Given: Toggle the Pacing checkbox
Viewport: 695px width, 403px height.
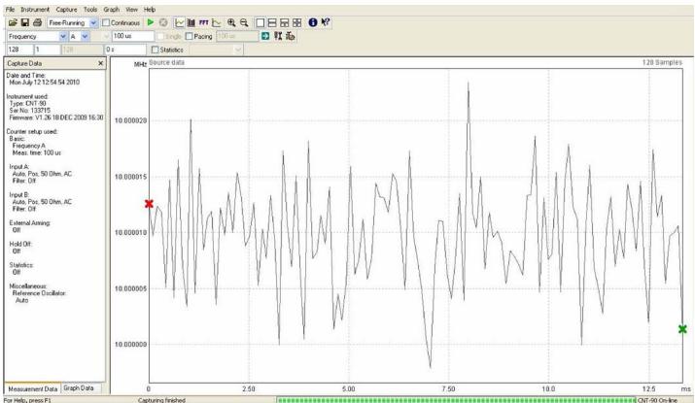Looking at the screenshot, I should [x=190, y=36].
